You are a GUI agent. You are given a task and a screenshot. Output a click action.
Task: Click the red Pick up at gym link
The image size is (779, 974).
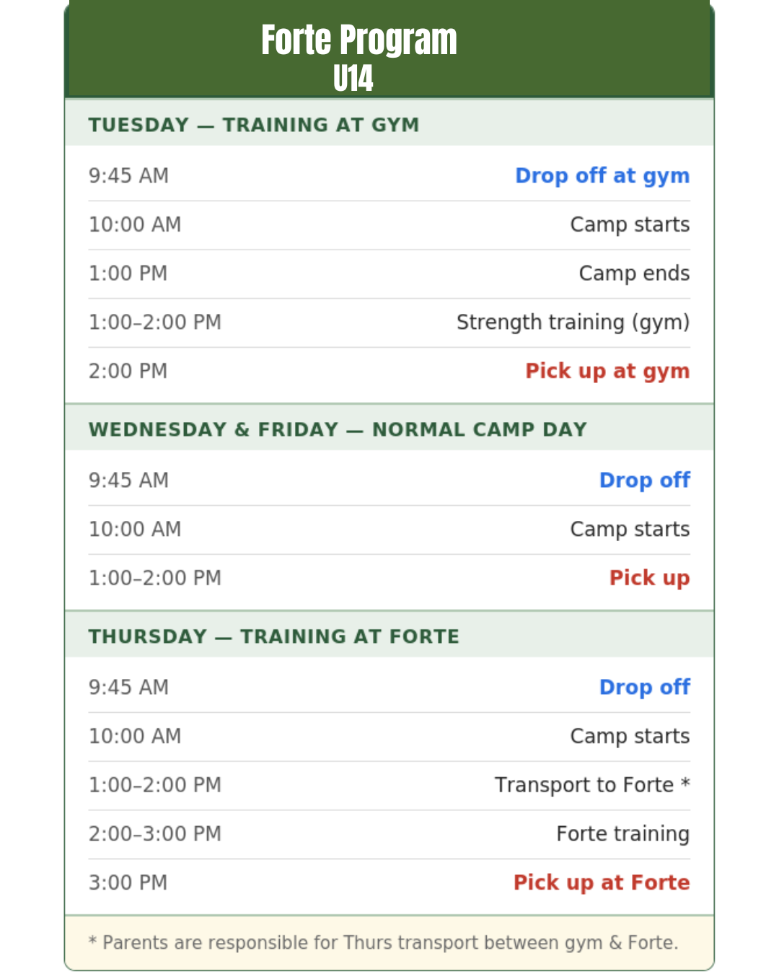point(607,372)
